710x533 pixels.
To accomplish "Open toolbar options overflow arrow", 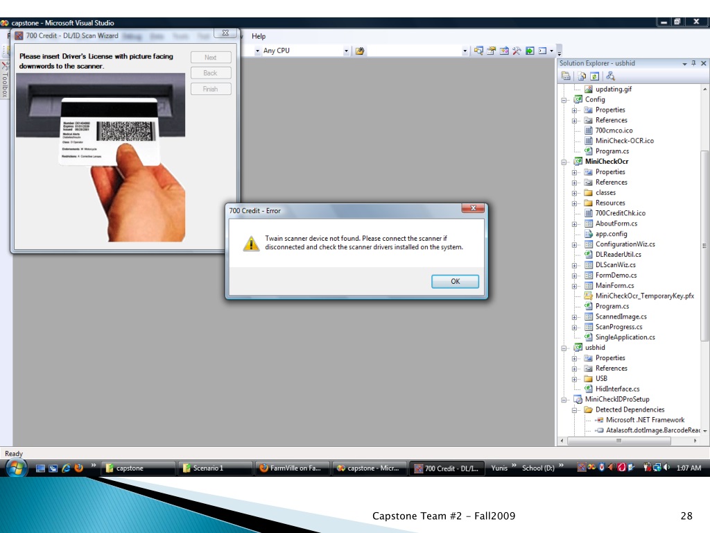I will pyautogui.click(x=560, y=51).
